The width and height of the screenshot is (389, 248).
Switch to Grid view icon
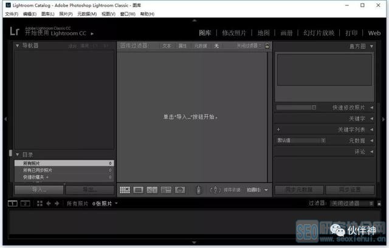tap(125, 190)
